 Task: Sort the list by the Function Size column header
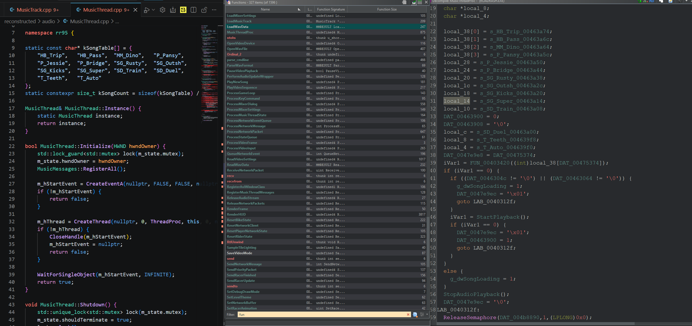point(387,9)
